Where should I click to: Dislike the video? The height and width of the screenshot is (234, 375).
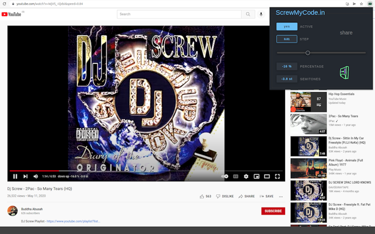tap(225, 196)
